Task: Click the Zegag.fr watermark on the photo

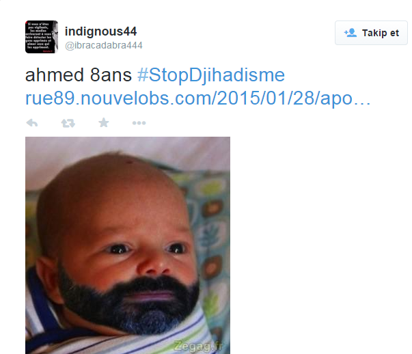Action: (199, 346)
